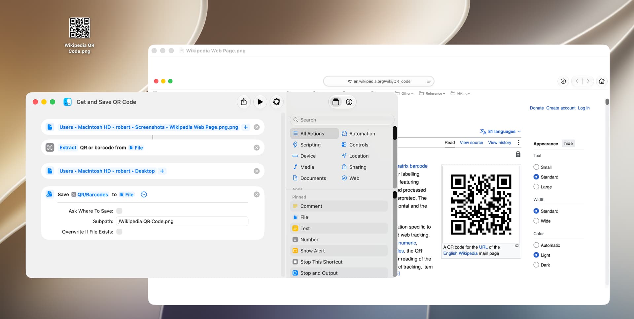Open the Automation category
The image size is (634, 319).
point(359,134)
